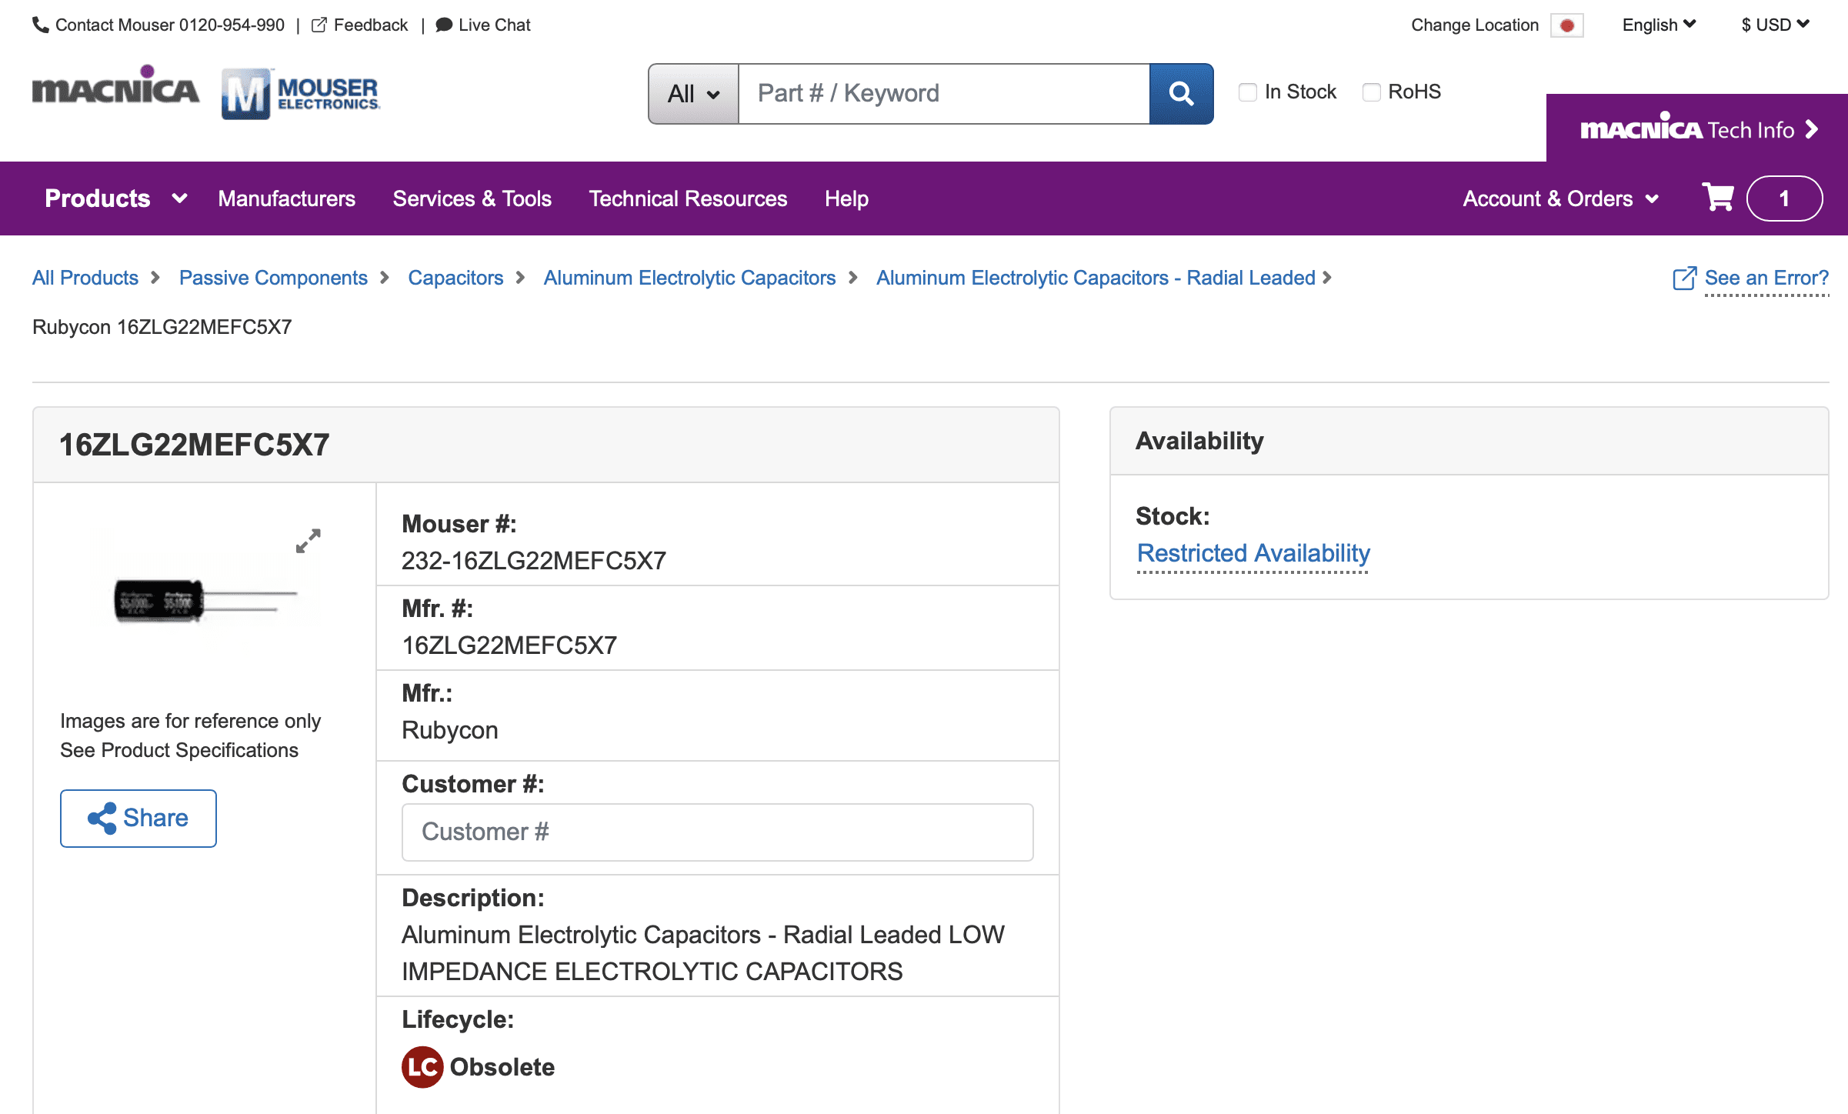The image size is (1848, 1114).
Task: Open the USD currency dropdown
Action: point(1774,25)
